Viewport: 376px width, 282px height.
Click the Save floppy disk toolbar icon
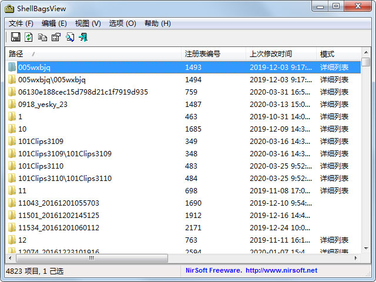pos(16,38)
